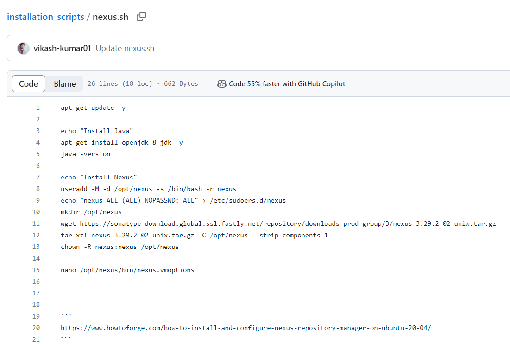Switch to the Code view tab
The image size is (510, 344).
[x=28, y=83]
